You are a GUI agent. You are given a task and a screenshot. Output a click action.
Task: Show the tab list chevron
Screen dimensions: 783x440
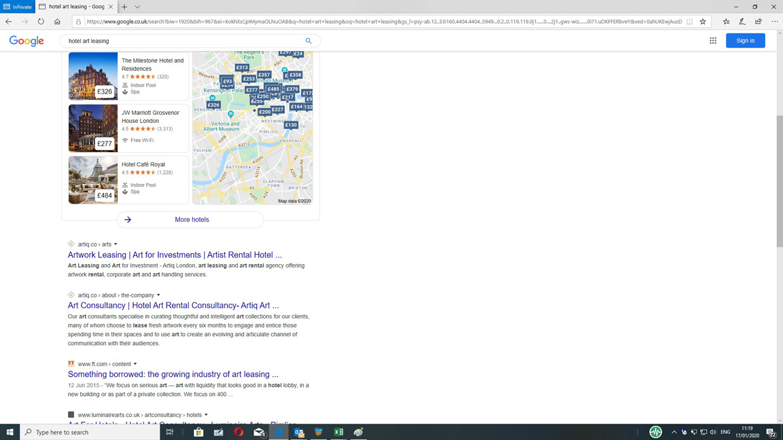[x=137, y=7]
